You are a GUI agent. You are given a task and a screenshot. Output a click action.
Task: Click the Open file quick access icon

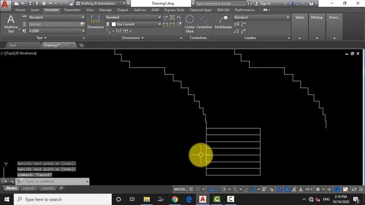pos(23,3)
